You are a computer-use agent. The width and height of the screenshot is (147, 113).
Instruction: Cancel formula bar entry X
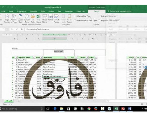coord(12,29)
